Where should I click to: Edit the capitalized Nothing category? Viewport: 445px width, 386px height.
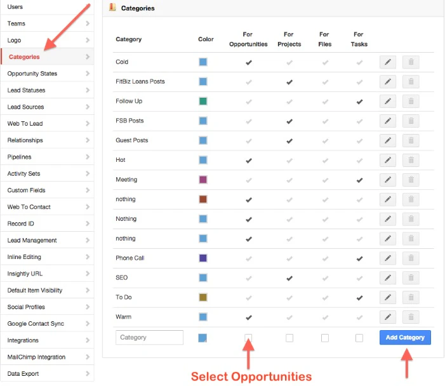[388, 219]
